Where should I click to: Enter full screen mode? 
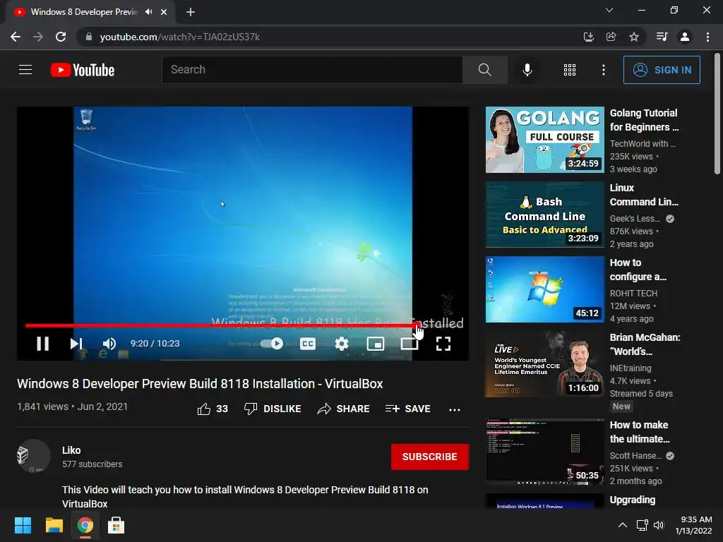(443, 344)
